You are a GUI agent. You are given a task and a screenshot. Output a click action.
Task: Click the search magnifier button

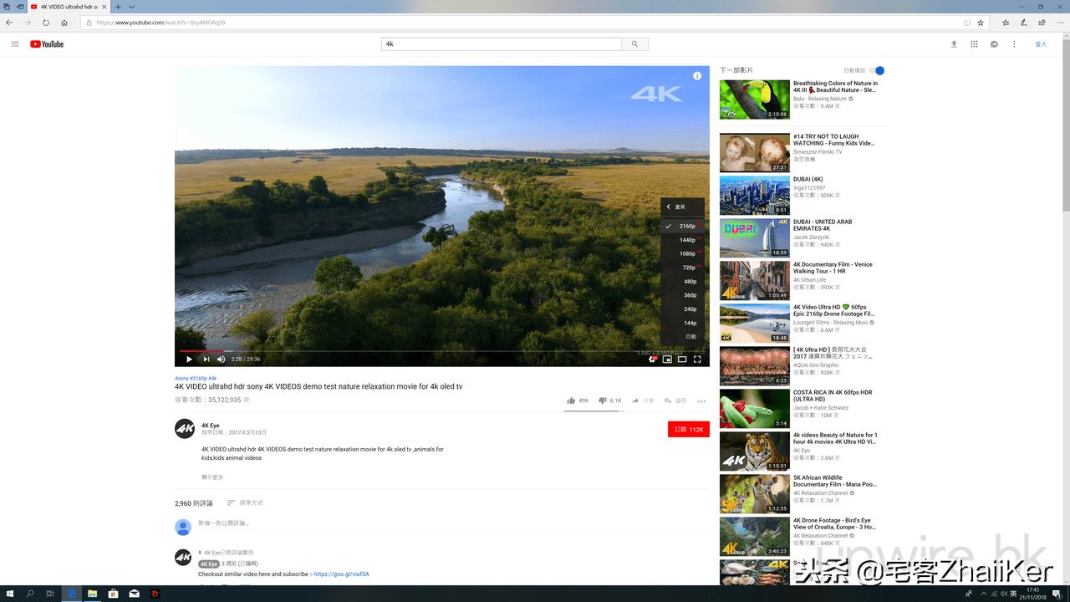[634, 44]
